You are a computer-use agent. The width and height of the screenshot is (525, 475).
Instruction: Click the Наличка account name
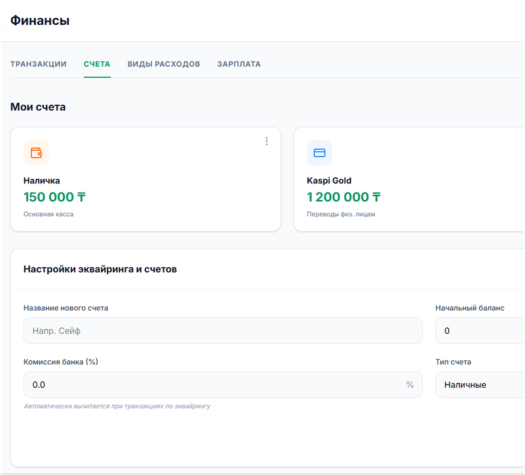tap(42, 181)
